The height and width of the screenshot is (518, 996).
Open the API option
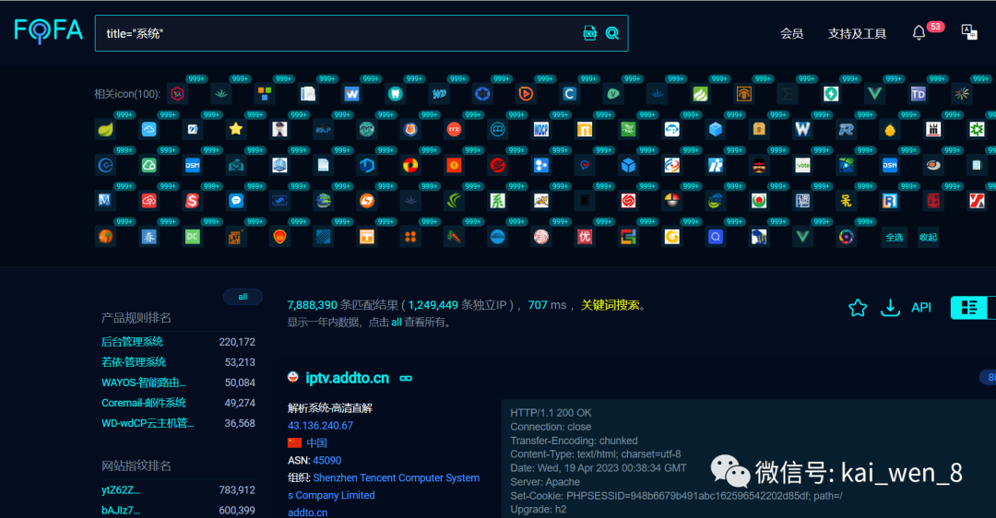[x=921, y=308]
